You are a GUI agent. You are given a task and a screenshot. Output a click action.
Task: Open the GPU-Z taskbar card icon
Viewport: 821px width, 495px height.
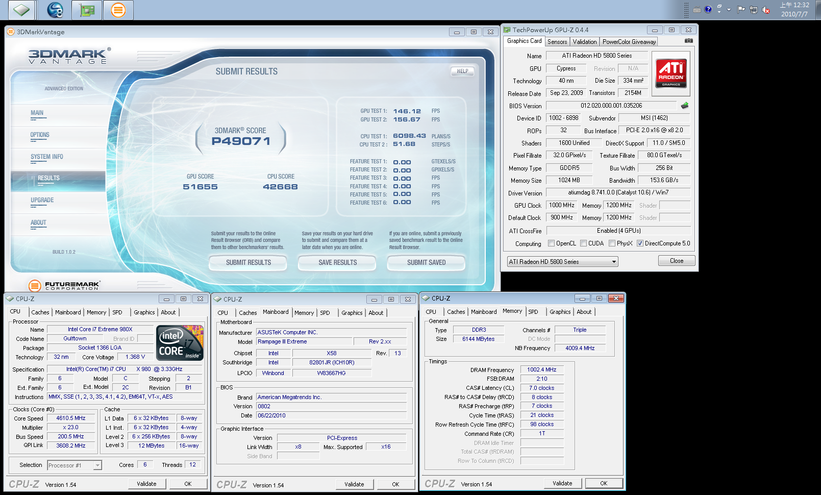[x=87, y=10]
